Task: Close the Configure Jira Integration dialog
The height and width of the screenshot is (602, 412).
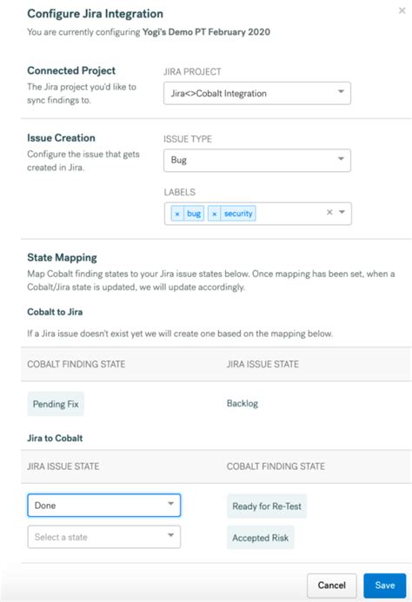Action: click(x=402, y=10)
